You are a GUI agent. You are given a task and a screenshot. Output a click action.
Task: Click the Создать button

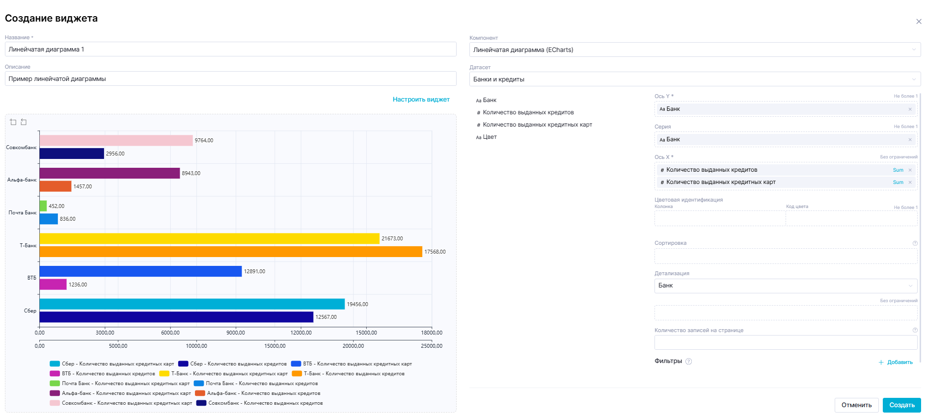902,405
